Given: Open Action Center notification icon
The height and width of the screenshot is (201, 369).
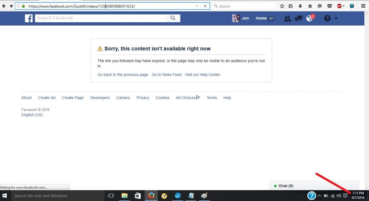Looking at the screenshot, I should coord(346,196).
